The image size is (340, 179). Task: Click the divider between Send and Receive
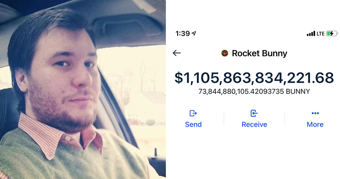point(224,118)
